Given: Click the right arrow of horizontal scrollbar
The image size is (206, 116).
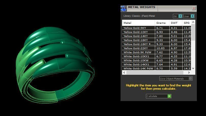Looking at the screenshot, I should pos(189,72).
